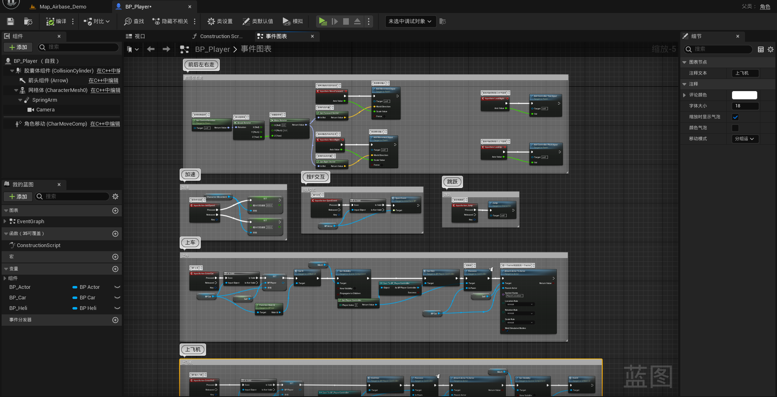Expand the EventGraph entry
The image size is (777, 397).
tap(5, 222)
